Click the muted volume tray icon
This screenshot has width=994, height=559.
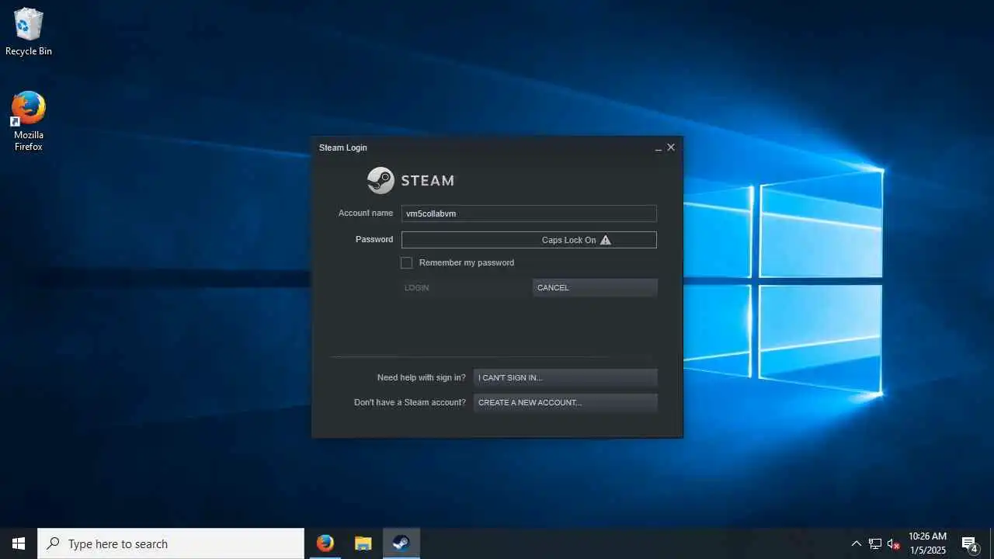894,543
